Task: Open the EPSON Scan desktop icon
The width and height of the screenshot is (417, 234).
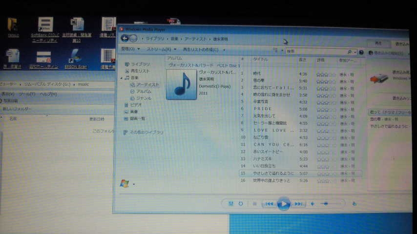Action: (76, 58)
